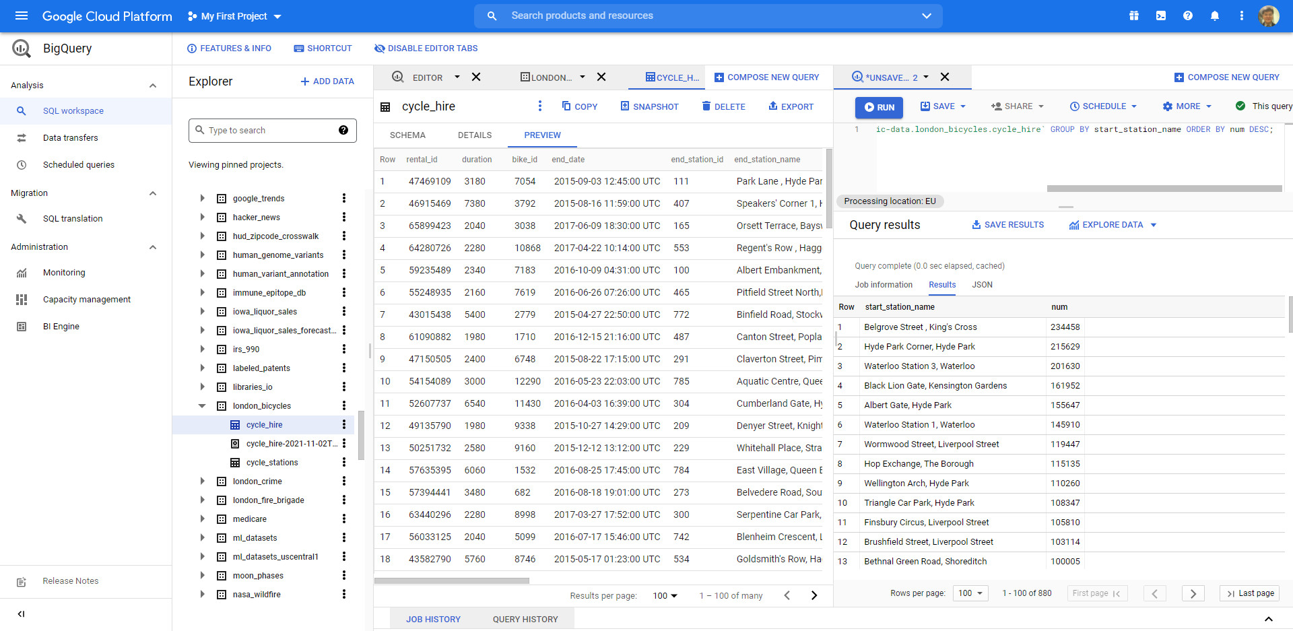
Task: Click SNAPSHOT table button
Action: point(649,106)
